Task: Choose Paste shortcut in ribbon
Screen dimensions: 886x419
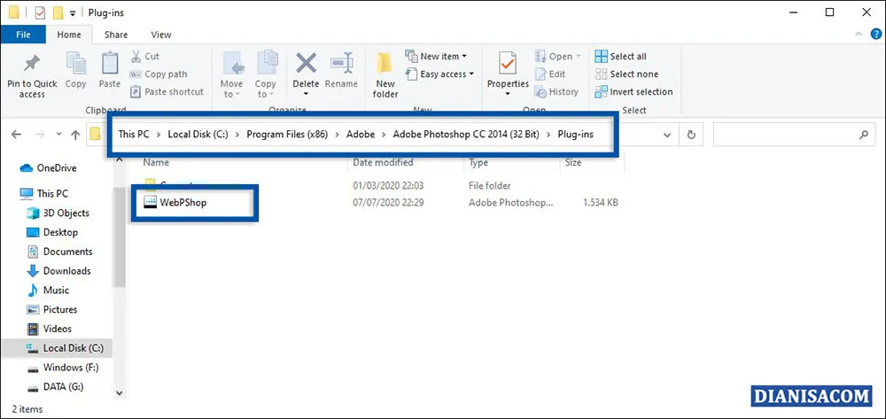Action: 167,91
